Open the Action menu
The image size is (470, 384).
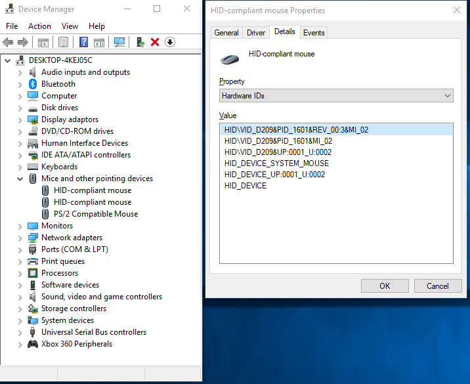39,26
